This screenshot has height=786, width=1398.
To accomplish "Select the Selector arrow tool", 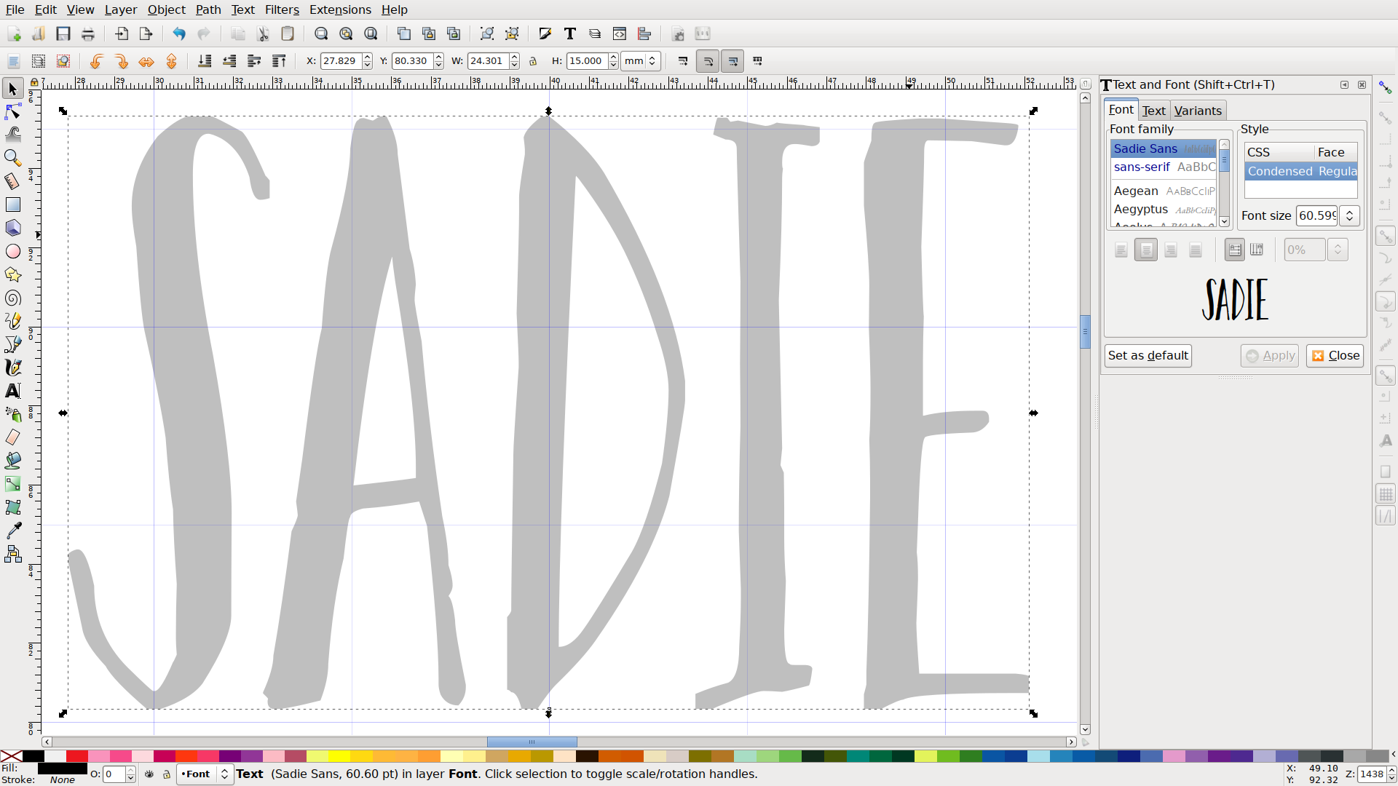I will point(12,89).
